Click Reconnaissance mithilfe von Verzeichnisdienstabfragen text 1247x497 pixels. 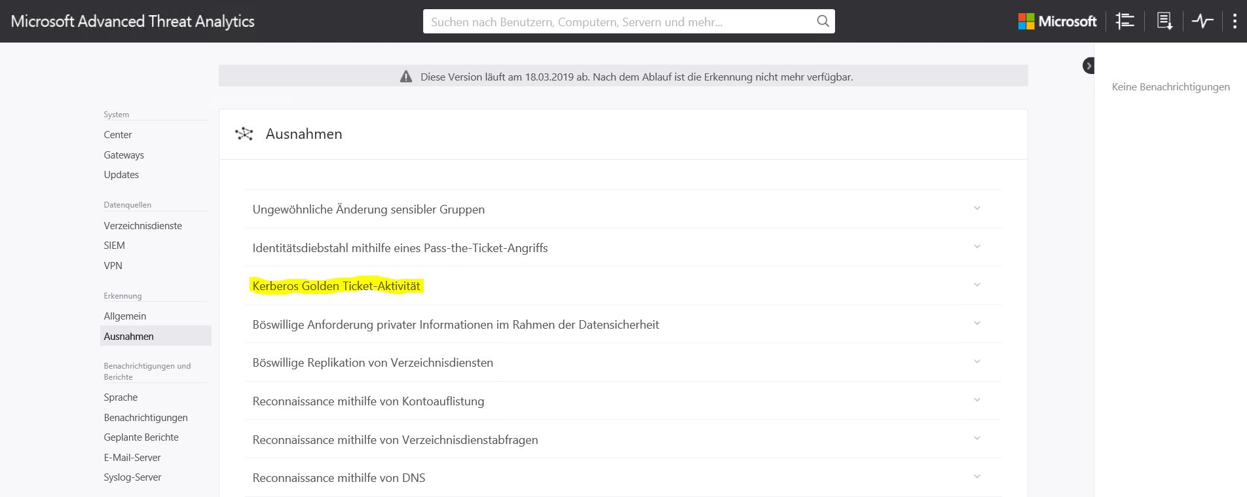coord(396,440)
